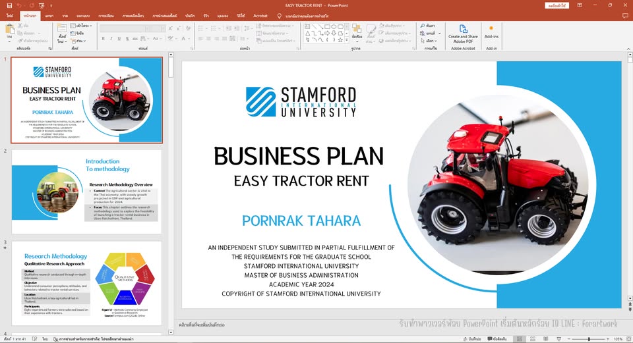Toggle the Comments button in status bar
This screenshot has width=633, height=343.
(x=497, y=339)
